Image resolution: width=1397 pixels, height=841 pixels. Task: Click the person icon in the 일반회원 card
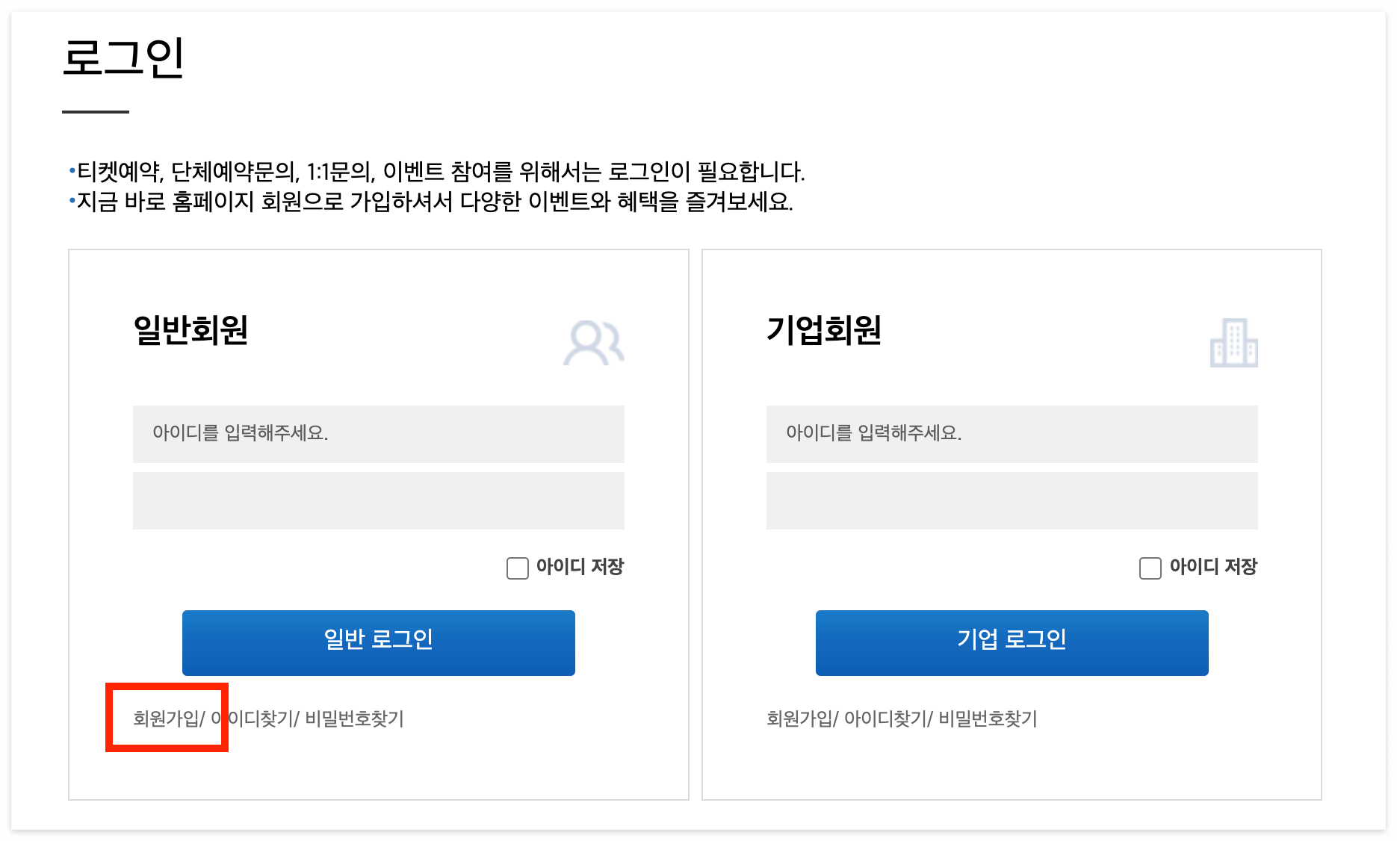(x=594, y=344)
